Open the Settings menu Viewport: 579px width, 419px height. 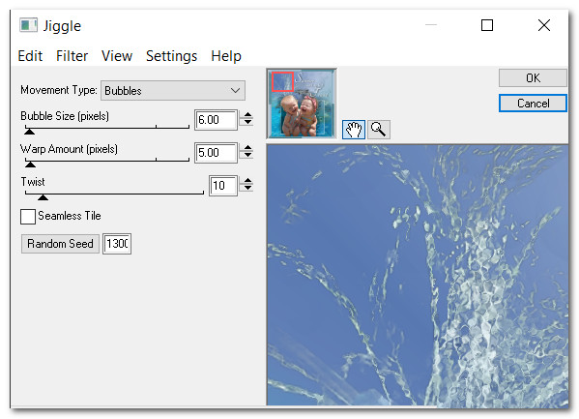point(171,56)
